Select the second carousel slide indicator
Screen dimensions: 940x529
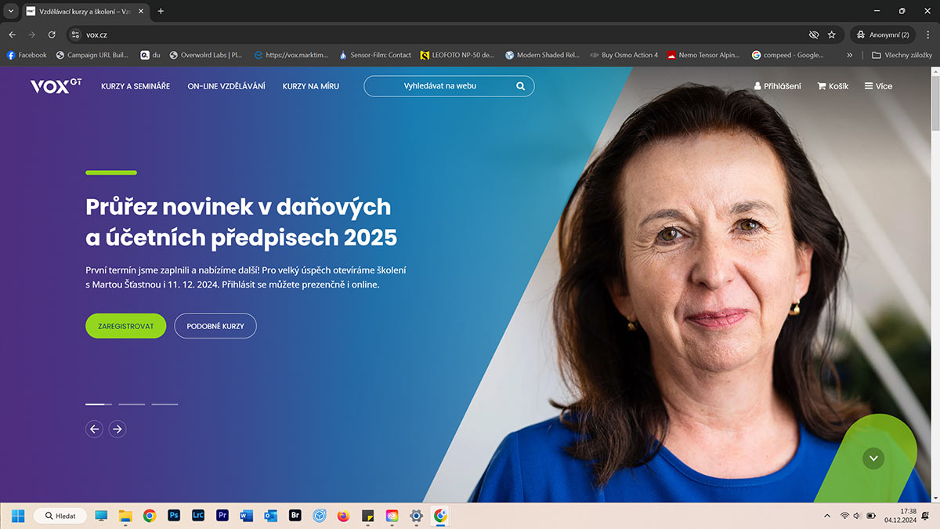pos(132,404)
